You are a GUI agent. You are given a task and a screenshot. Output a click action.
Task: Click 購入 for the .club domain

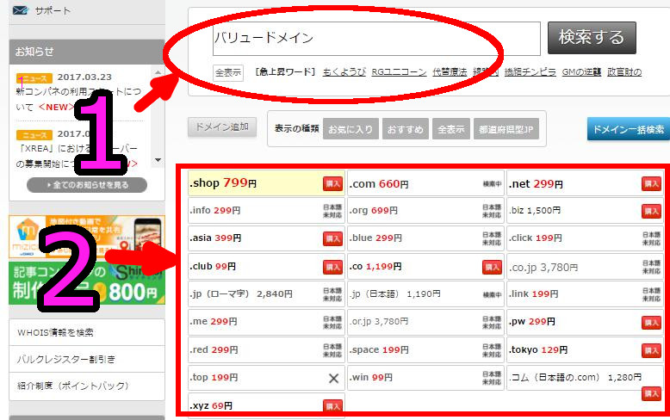pos(333,267)
